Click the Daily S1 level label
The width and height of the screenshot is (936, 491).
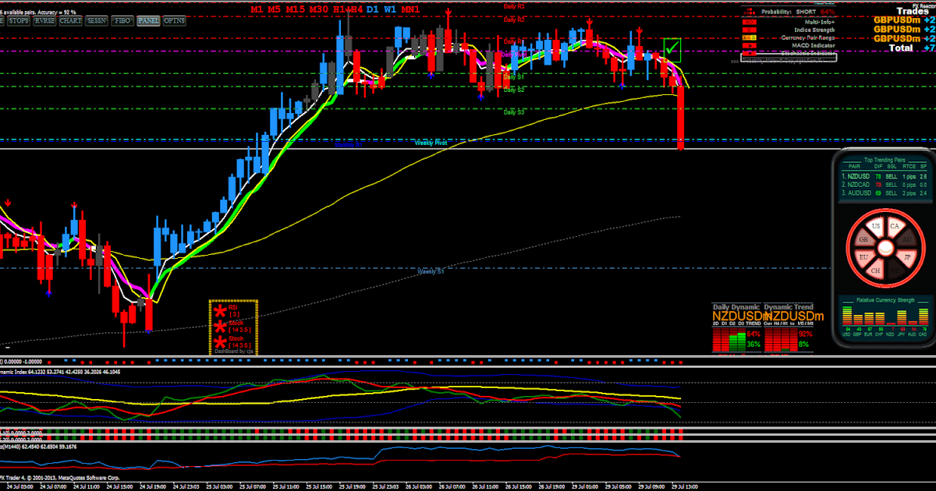pos(514,77)
